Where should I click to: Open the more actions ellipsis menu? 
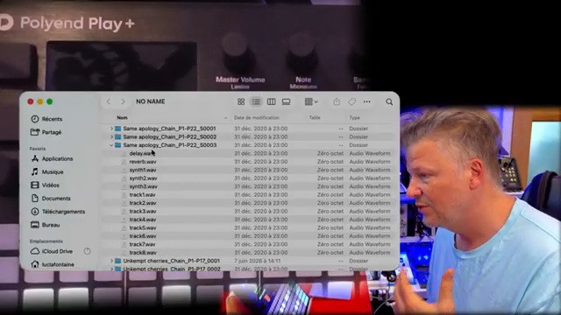366,101
